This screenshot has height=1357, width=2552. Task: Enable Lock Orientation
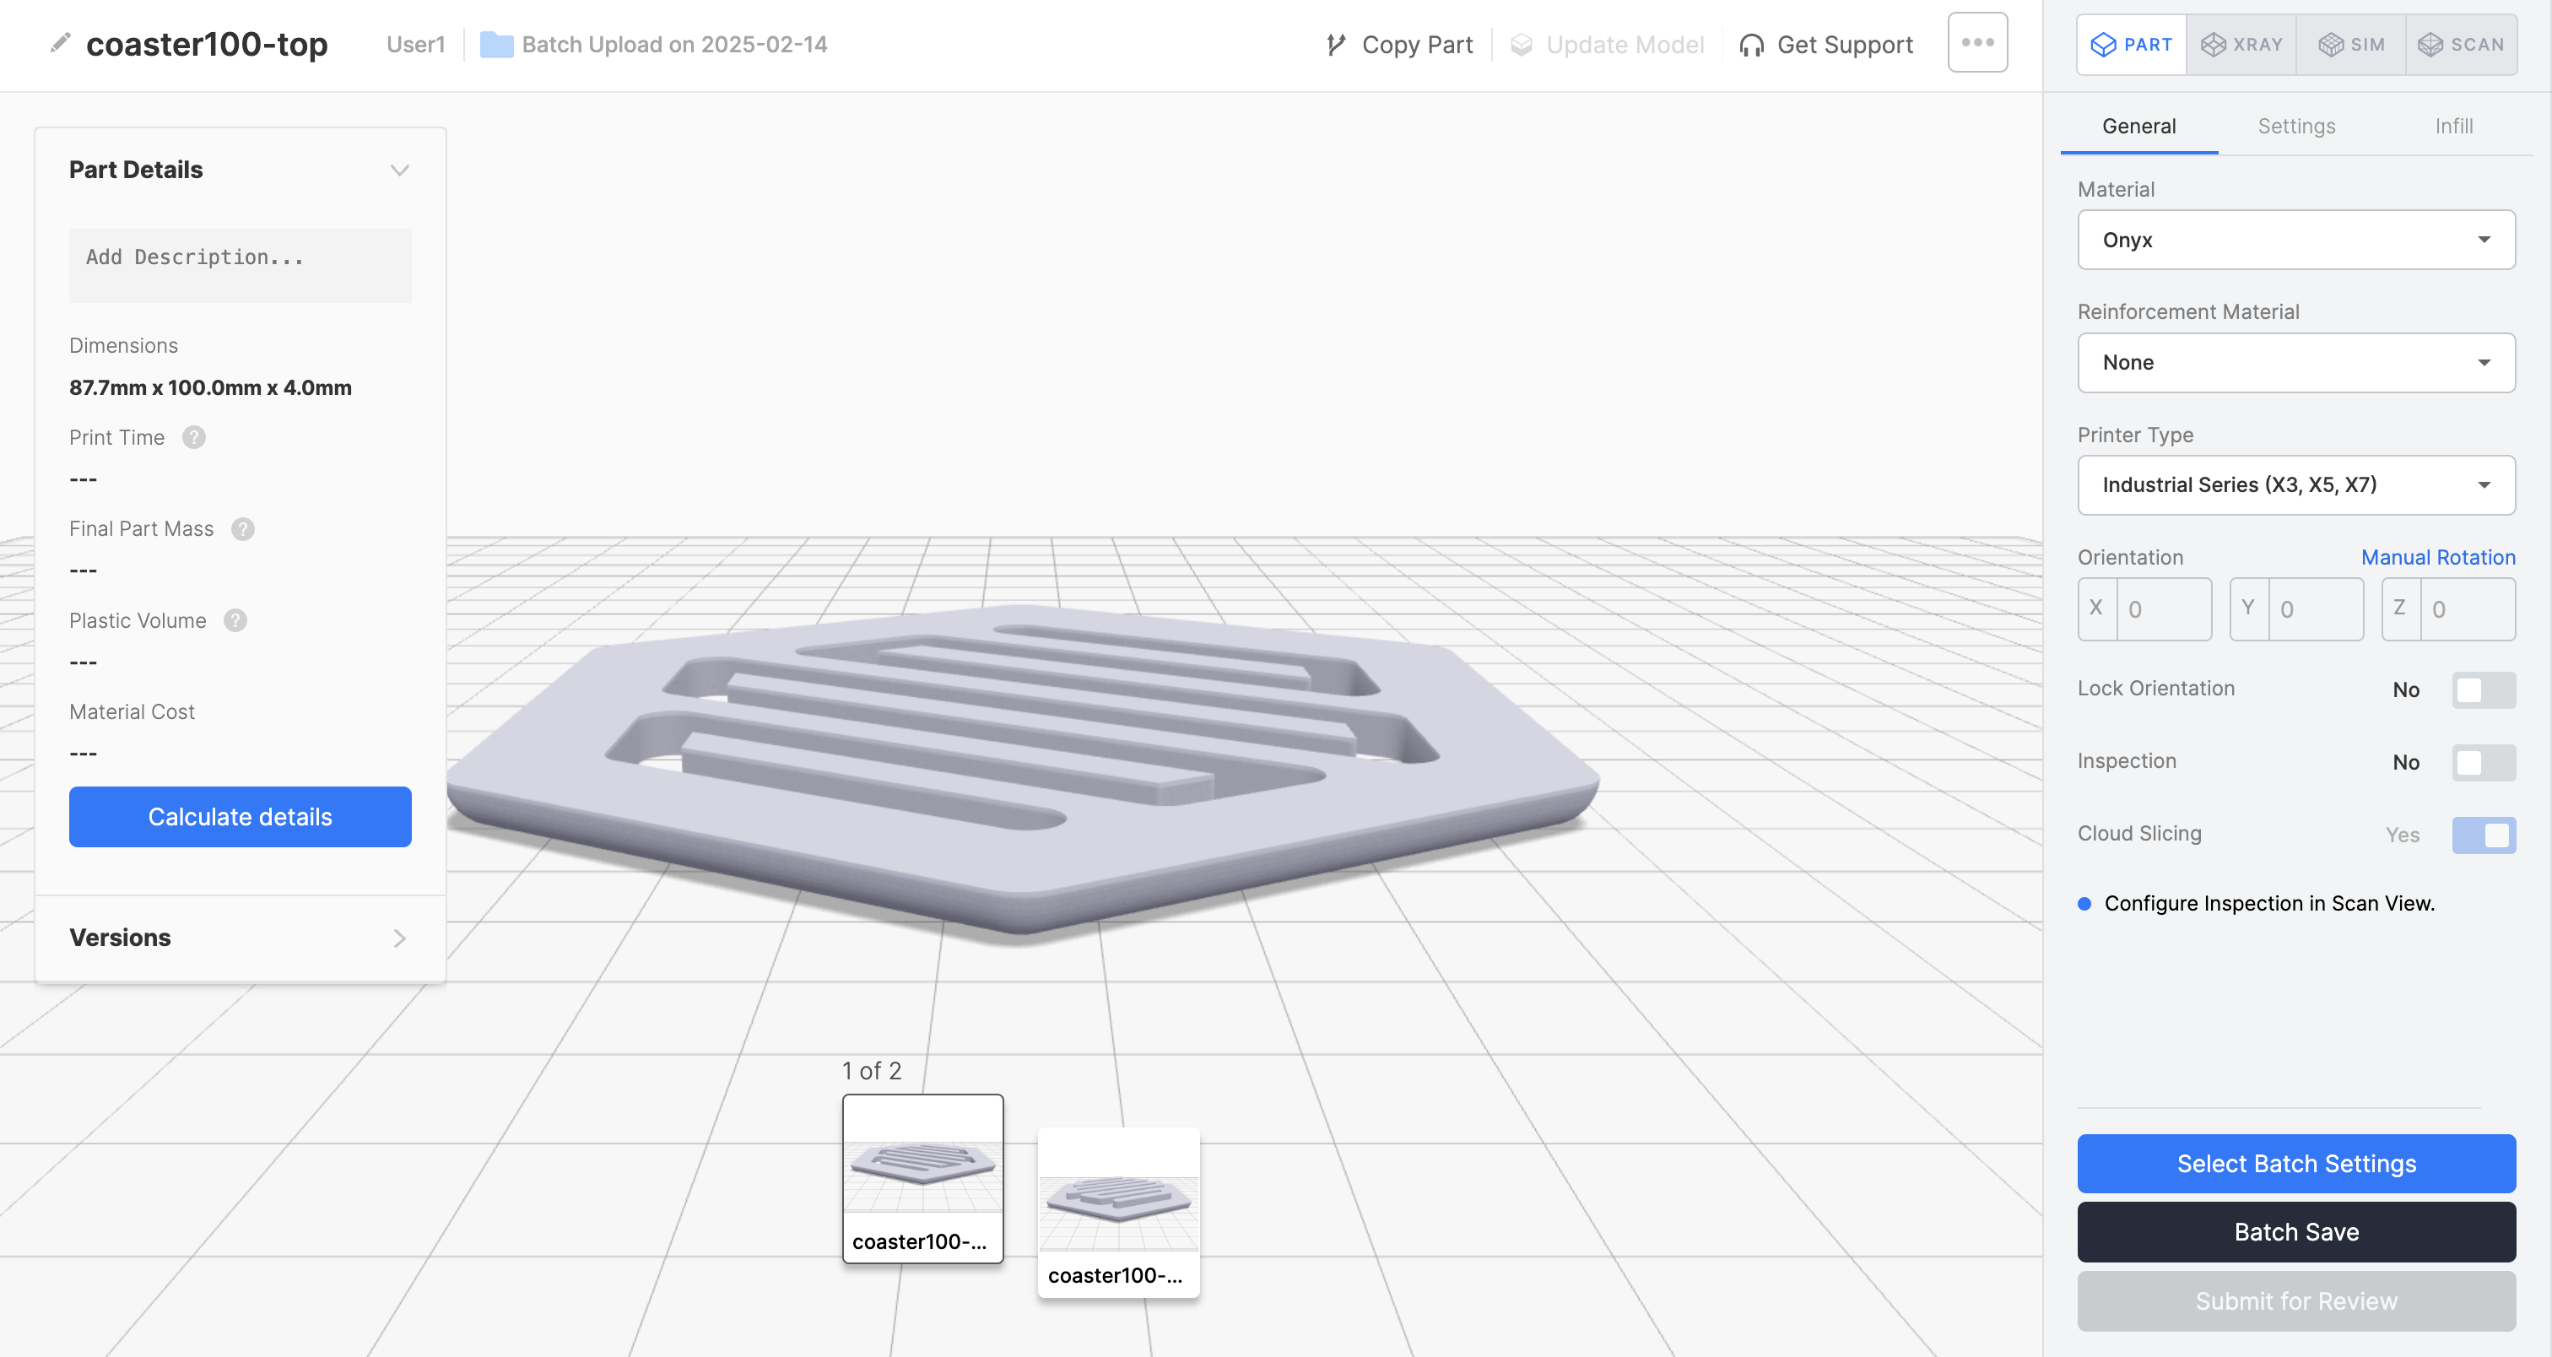[2484, 689]
